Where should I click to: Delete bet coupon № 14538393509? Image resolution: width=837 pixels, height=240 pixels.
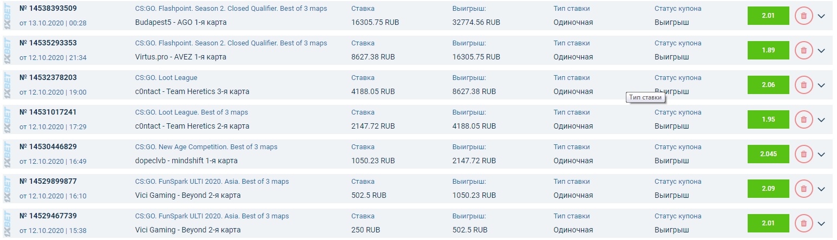[803, 16]
